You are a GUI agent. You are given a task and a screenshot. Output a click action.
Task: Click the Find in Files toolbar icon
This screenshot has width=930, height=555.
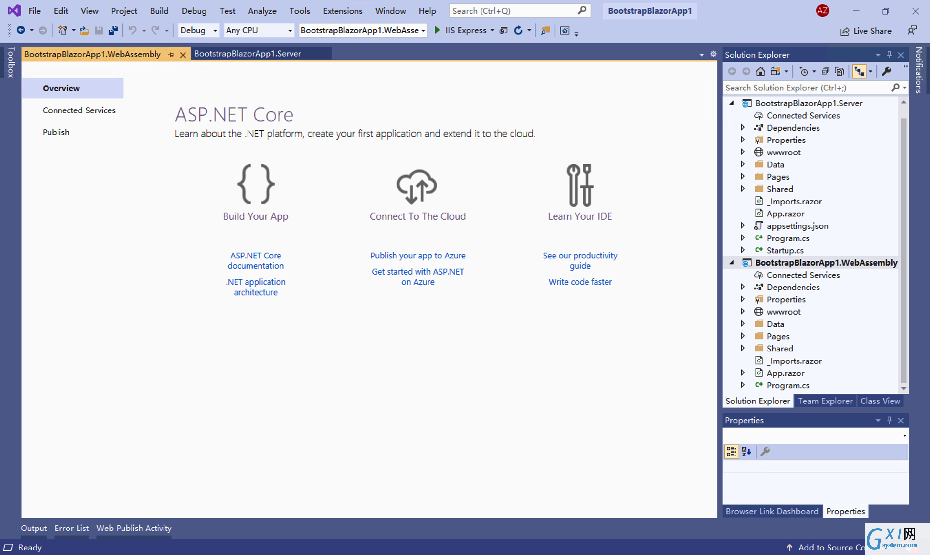(x=545, y=30)
